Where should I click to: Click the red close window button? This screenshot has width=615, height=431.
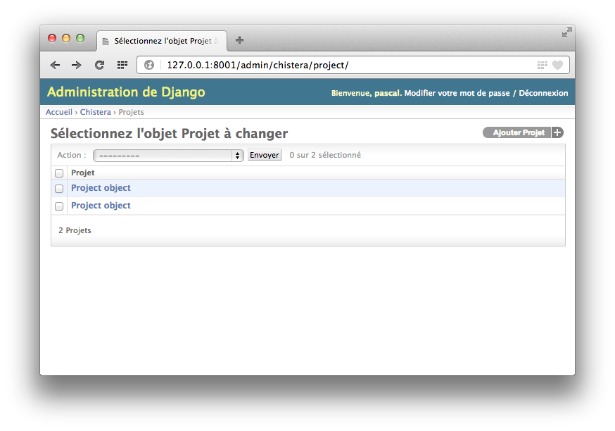click(52, 38)
